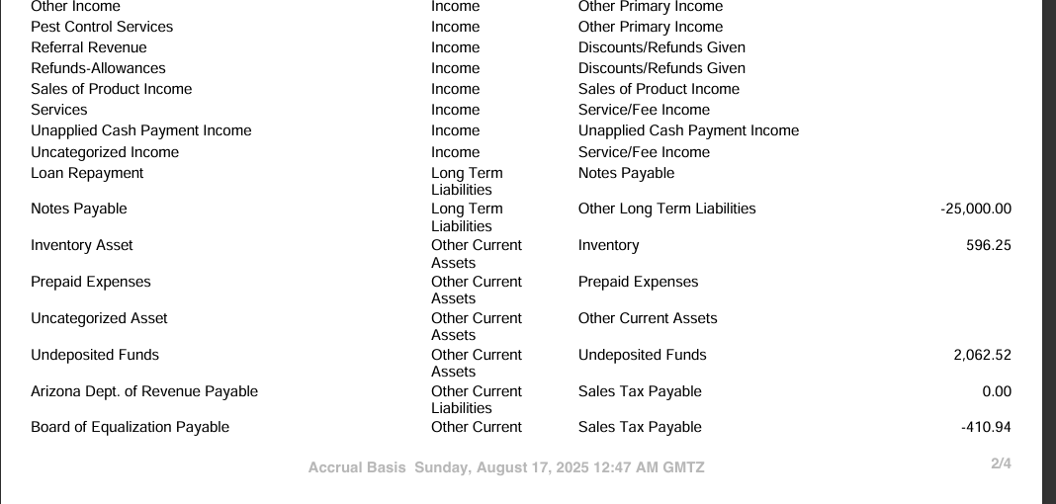Select the 596.25 Inventory Asset balance
This screenshot has height=504, width=1056.
[989, 245]
